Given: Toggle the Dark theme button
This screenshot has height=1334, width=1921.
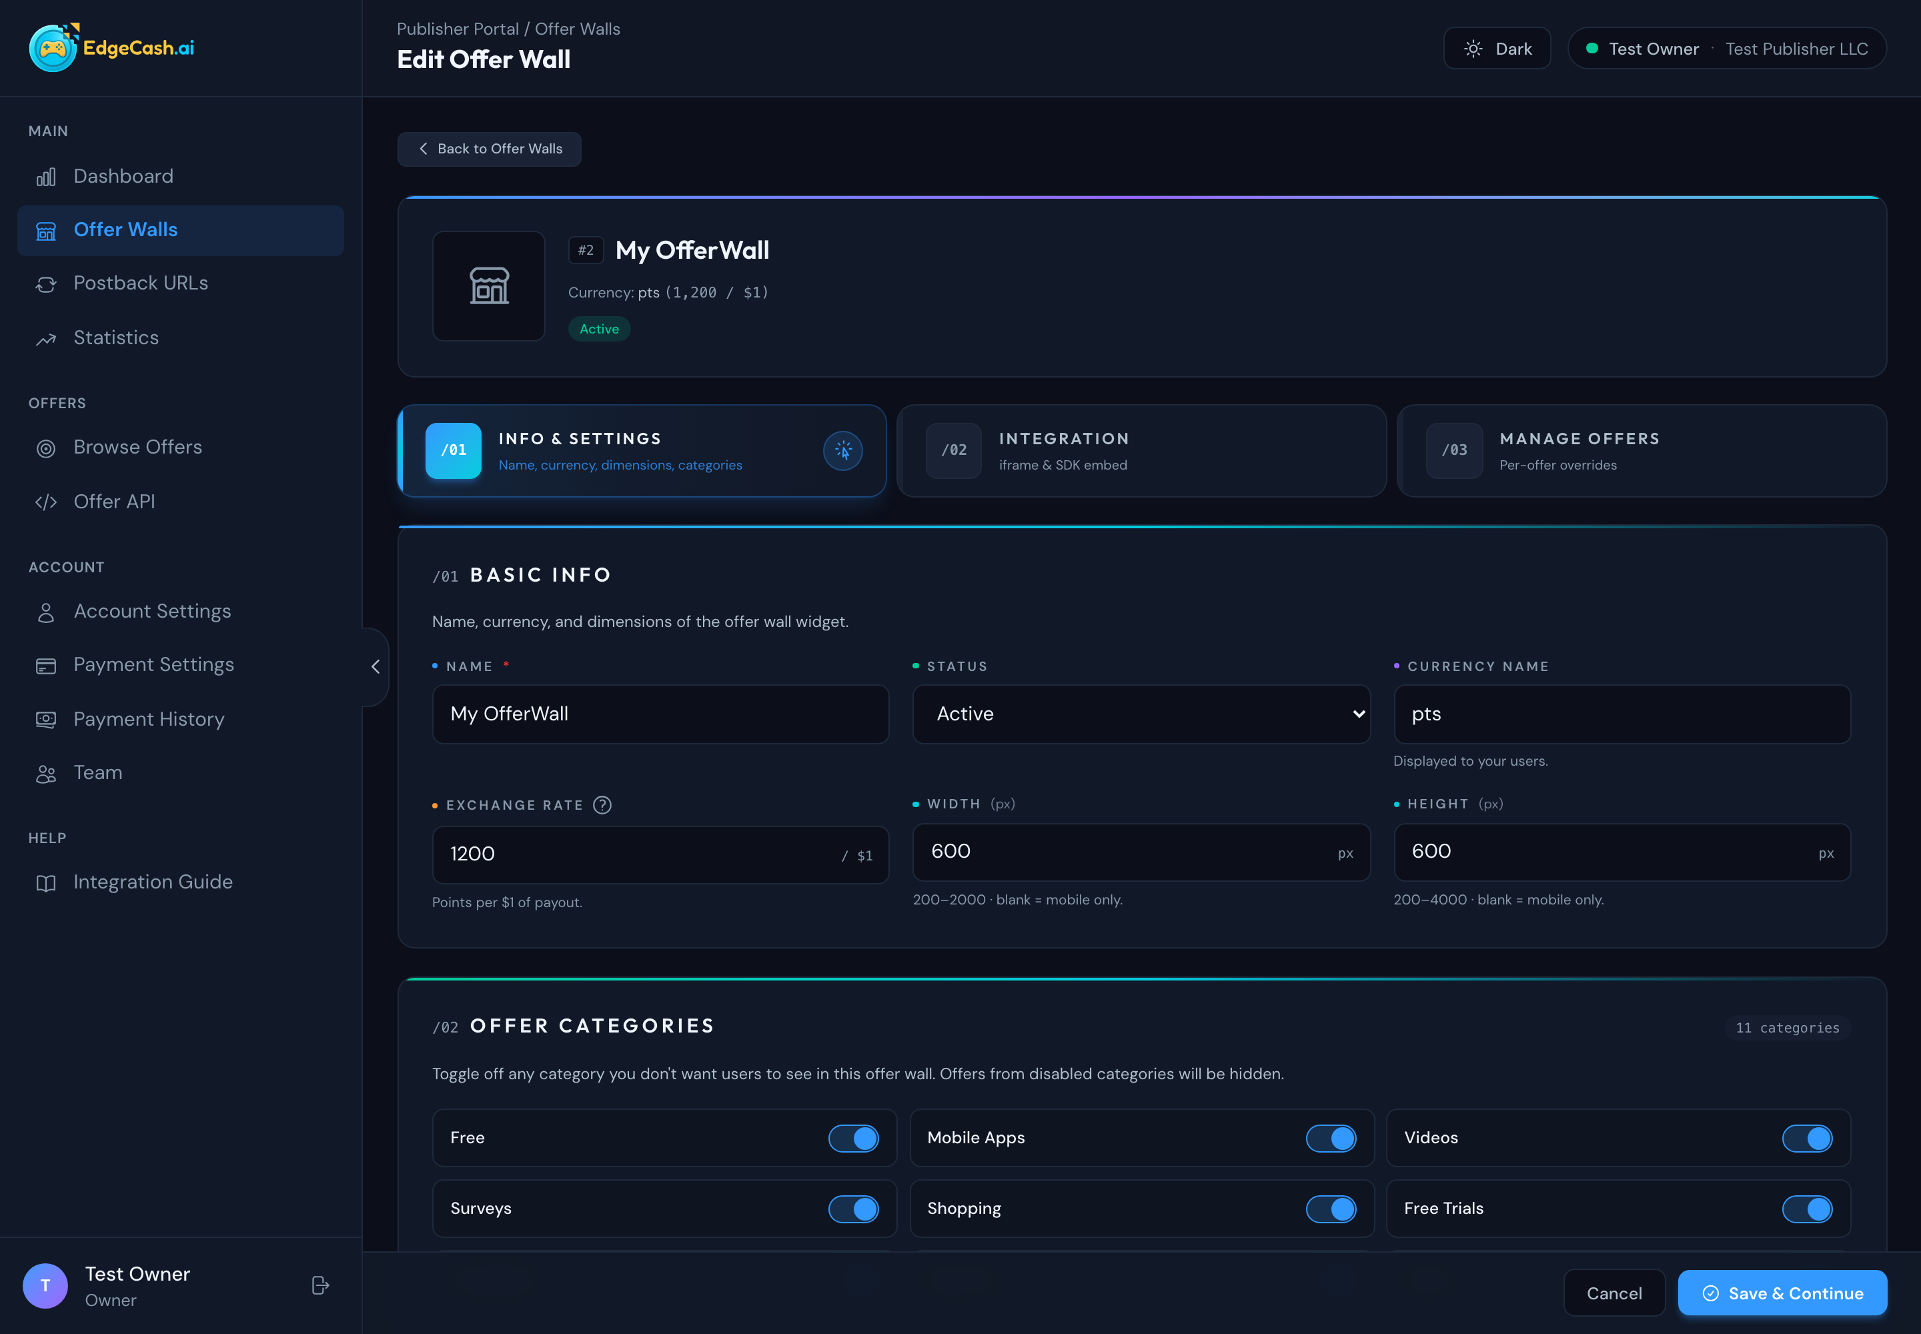Looking at the screenshot, I should click(1497, 49).
